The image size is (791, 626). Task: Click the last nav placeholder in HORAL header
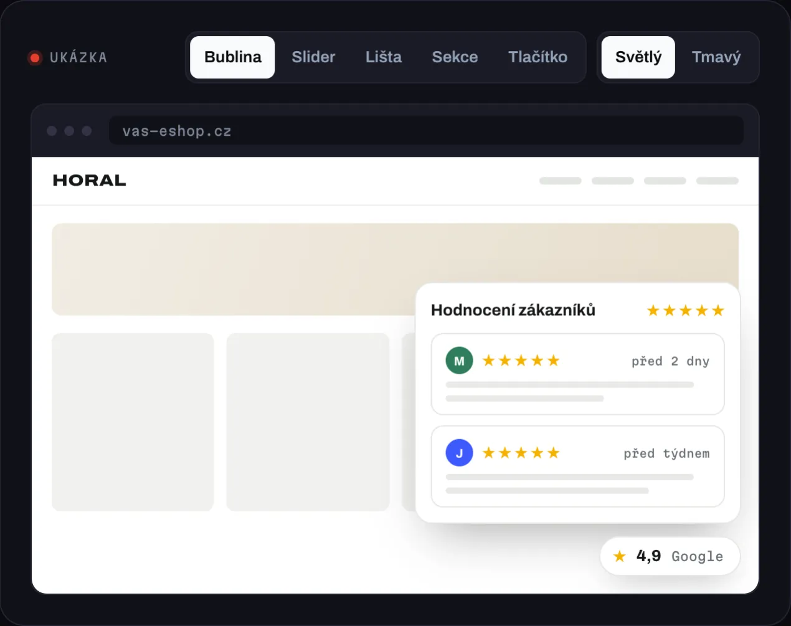tap(718, 181)
